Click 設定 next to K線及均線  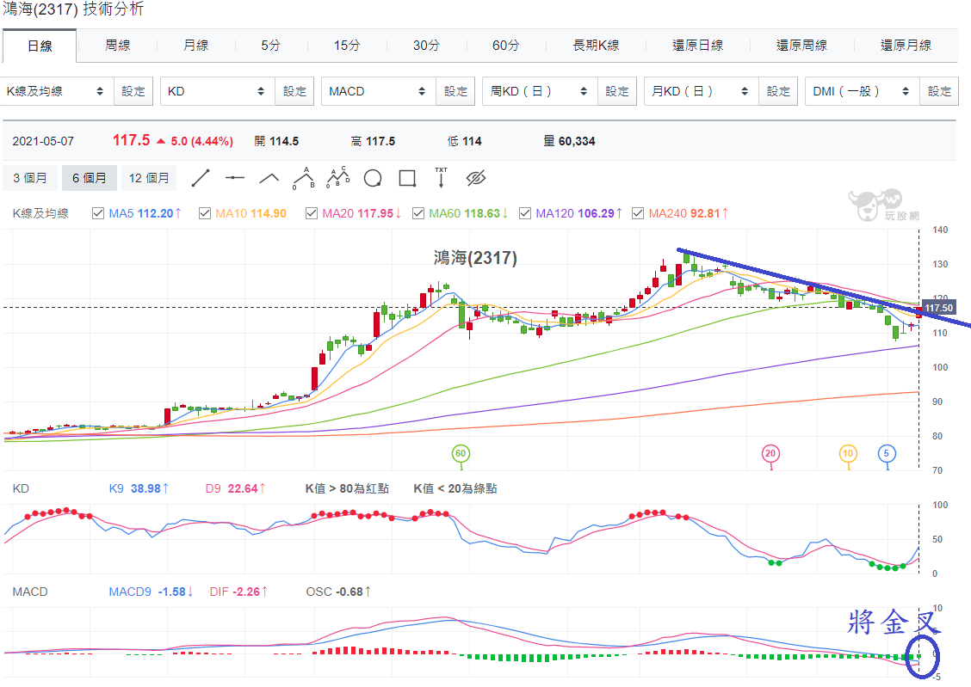pyautogui.click(x=133, y=91)
